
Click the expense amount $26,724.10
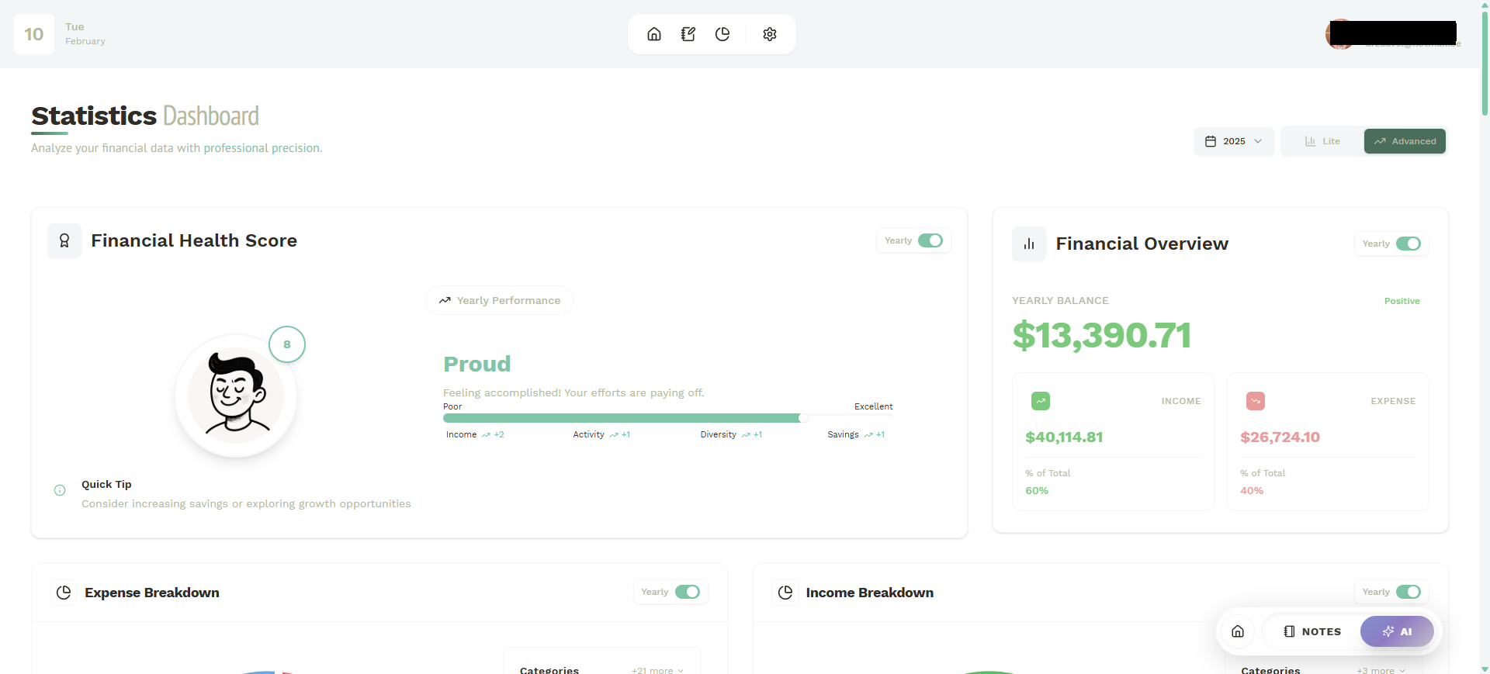tap(1280, 437)
